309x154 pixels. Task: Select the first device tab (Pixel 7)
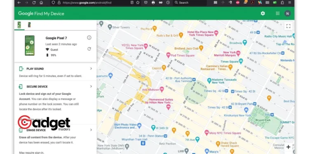click(19, 25)
